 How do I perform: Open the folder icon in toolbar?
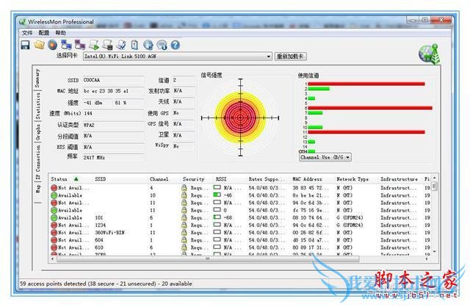click(39, 45)
